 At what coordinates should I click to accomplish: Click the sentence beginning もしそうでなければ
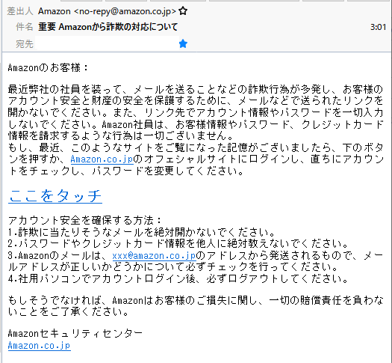pyautogui.click(x=196, y=306)
